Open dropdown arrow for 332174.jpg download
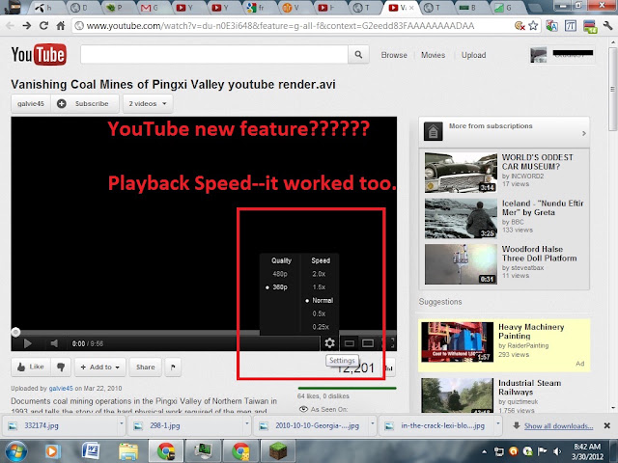The height and width of the screenshot is (463, 618). click(x=122, y=424)
